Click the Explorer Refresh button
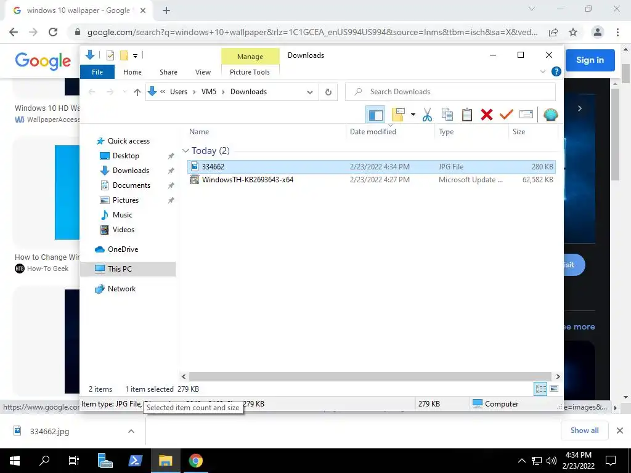This screenshot has width=631, height=473. (328, 92)
